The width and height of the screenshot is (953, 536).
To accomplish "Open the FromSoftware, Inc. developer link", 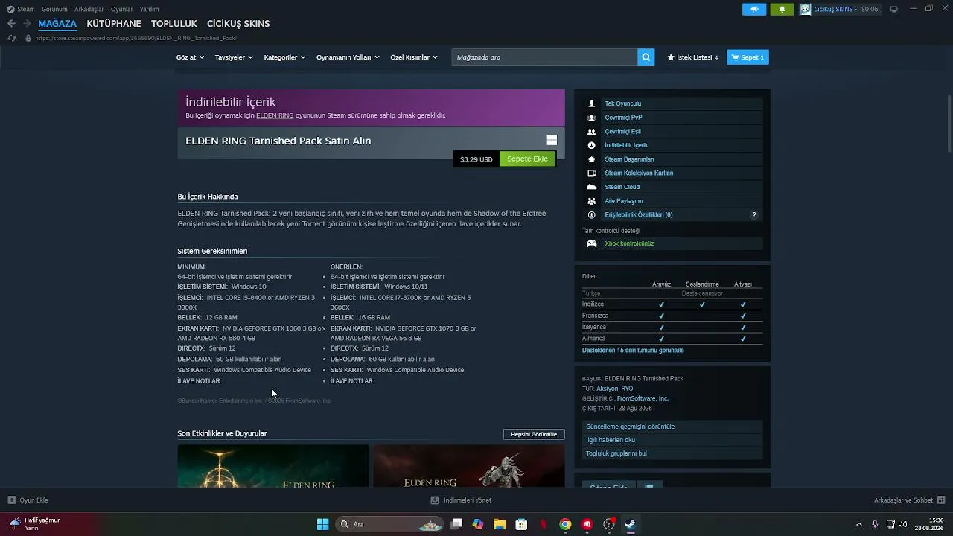I will pyautogui.click(x=643, y=398).
